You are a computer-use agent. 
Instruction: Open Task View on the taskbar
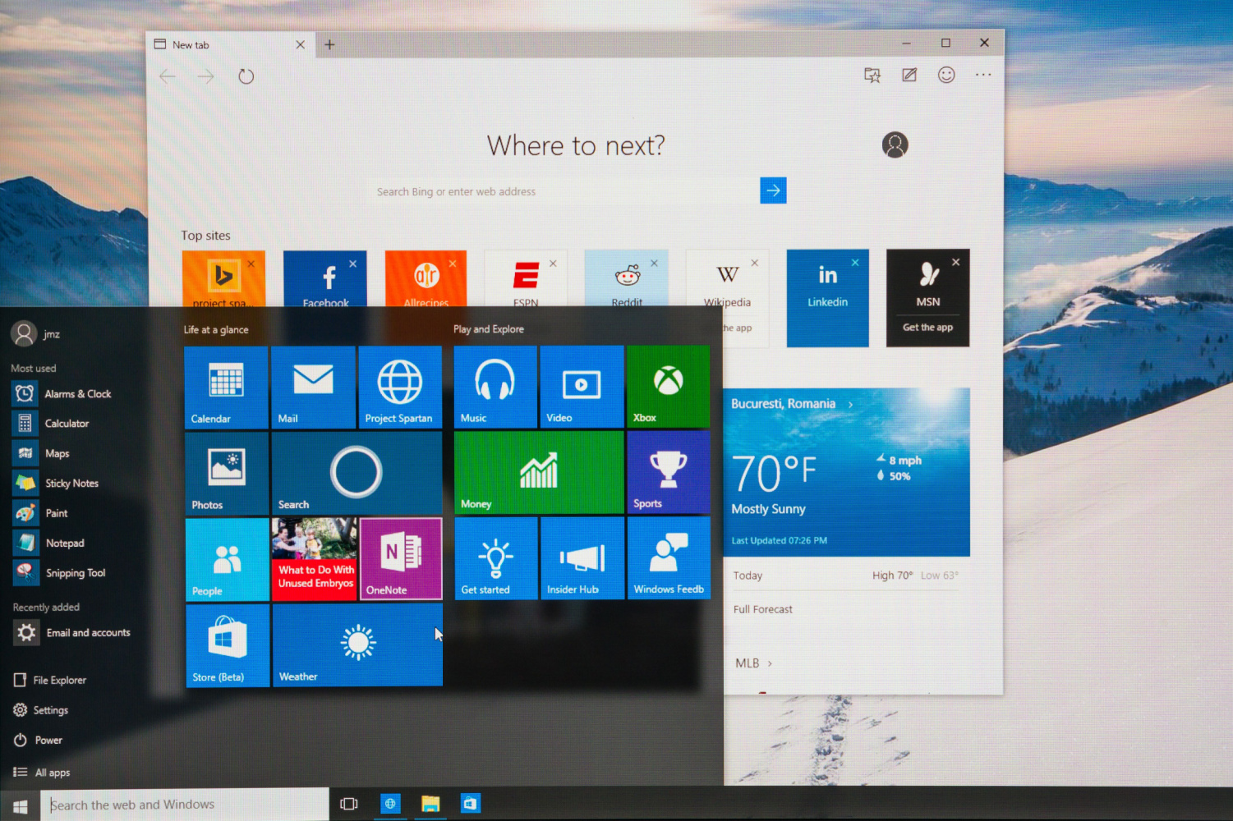(x=349, y=804)
